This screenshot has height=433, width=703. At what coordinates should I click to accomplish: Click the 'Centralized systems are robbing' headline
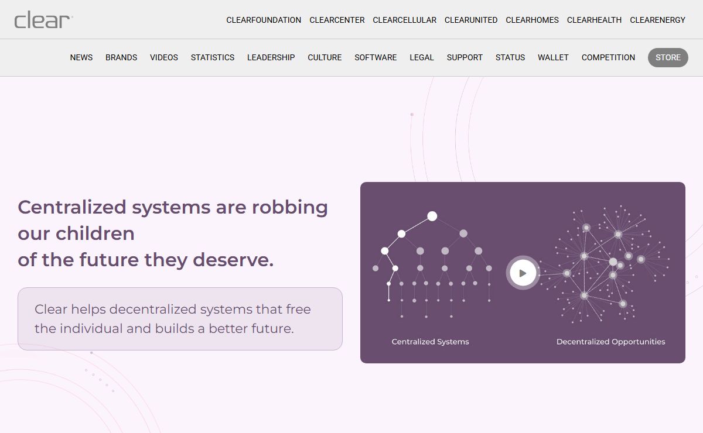tap(173, 233)
